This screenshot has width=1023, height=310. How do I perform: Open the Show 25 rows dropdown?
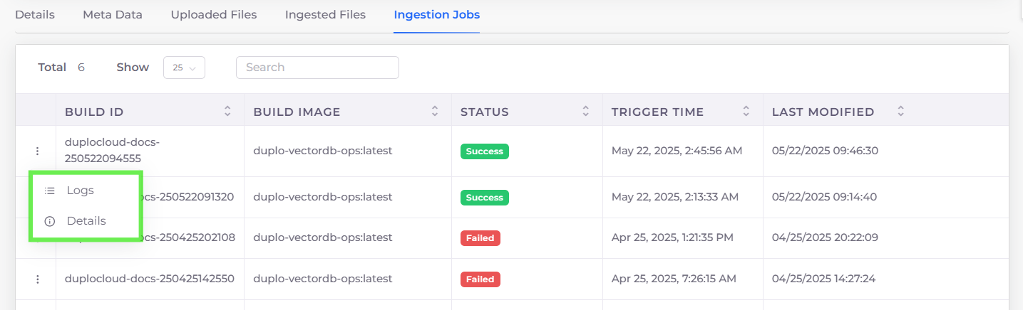(x=185, y=68)
